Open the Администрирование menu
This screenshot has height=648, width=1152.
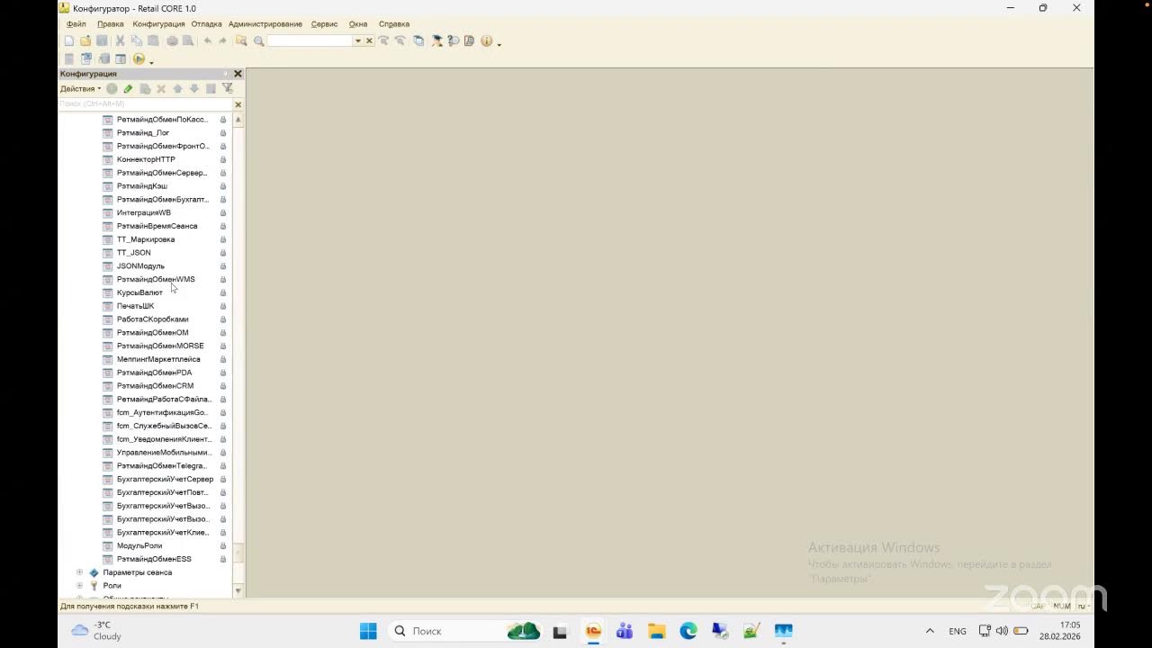(x=265, y=23)
